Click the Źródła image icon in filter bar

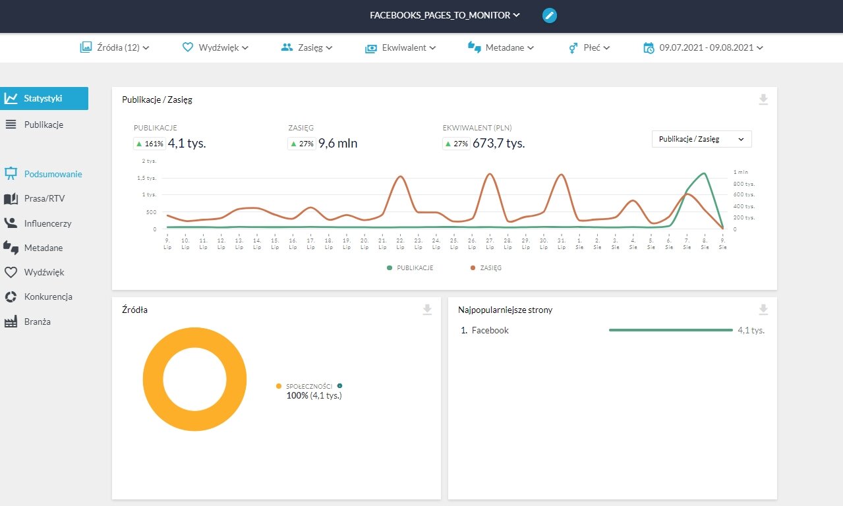(86, 47)
